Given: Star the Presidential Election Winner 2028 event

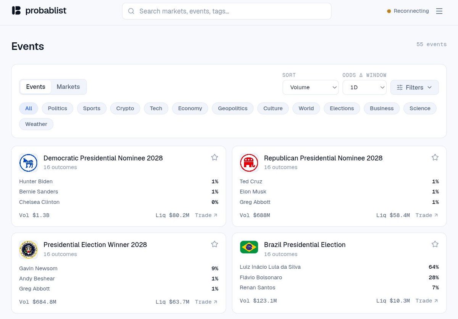Looking at the screenshot, I should tap(214, 244).
